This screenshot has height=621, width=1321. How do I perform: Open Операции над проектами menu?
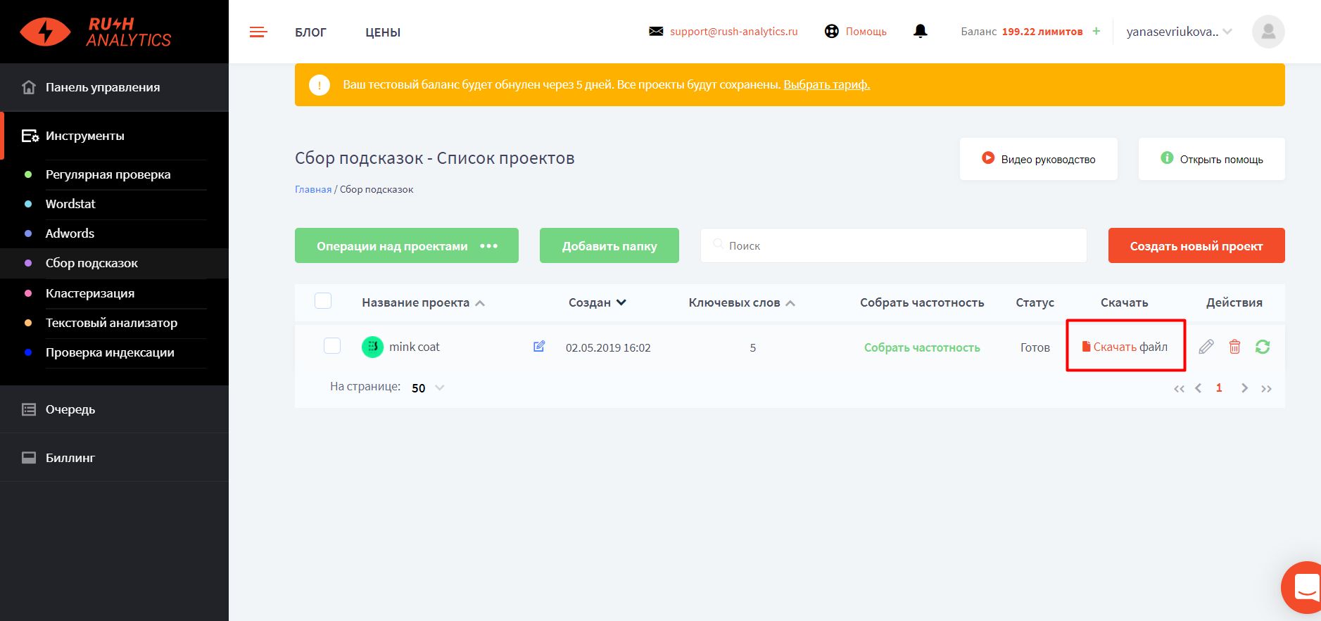point(407,245)
